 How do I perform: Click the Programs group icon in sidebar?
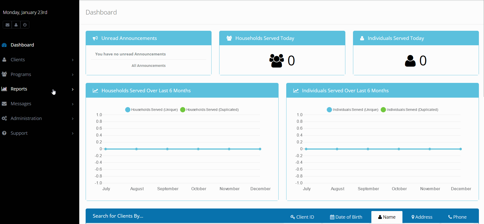coord(4,74)
